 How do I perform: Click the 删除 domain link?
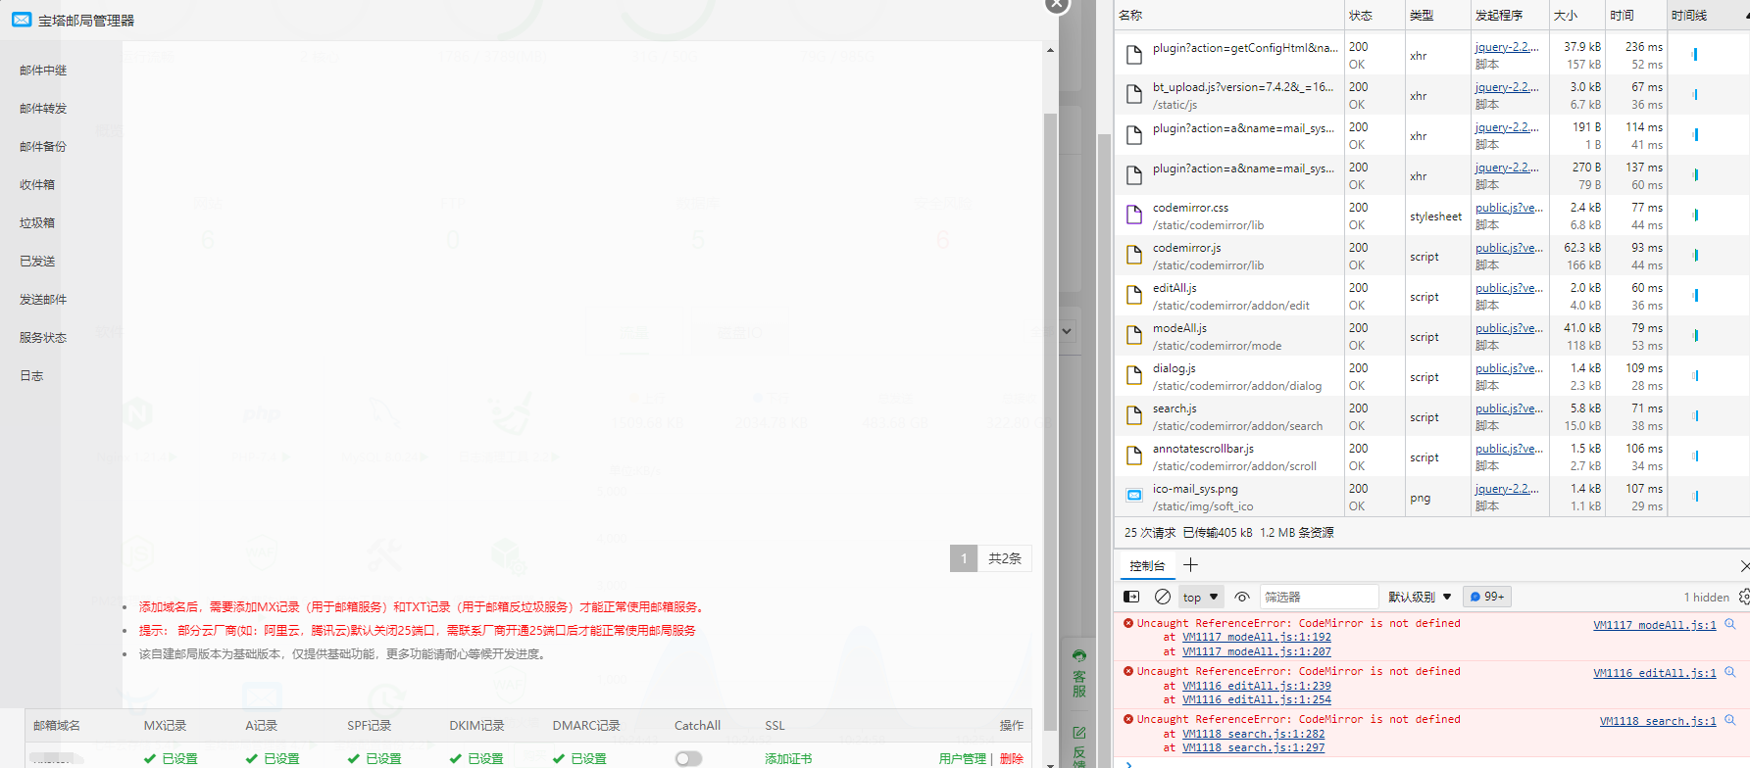coord(1011,759)
